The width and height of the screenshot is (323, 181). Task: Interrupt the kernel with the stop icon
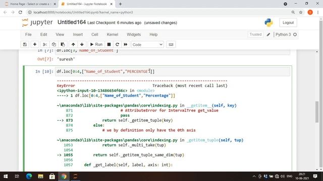(x=109, y=45)
